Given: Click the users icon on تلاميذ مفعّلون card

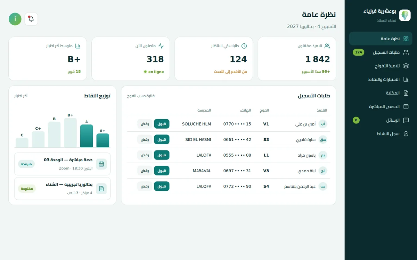Looking at the screenshot, I should (327, 46).
